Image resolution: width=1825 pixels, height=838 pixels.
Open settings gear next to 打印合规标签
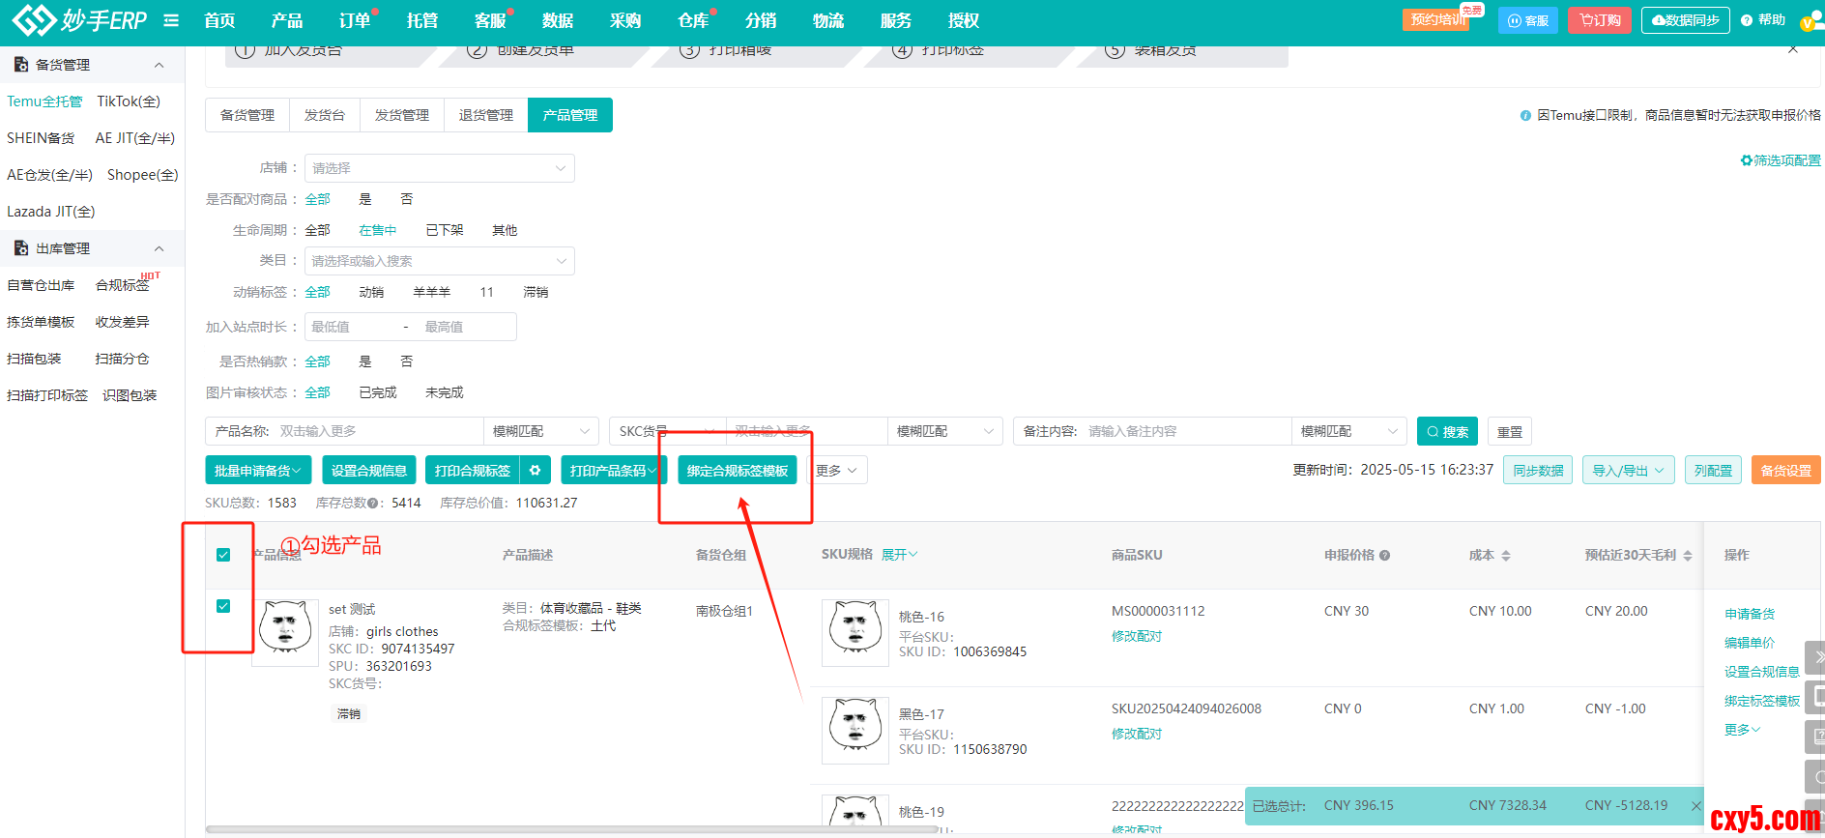(x=535, y=471)
